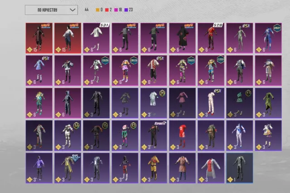Select the black-haired black top red shorts outfit
This screenshot has height=193, width=290.
coord(125,168)
